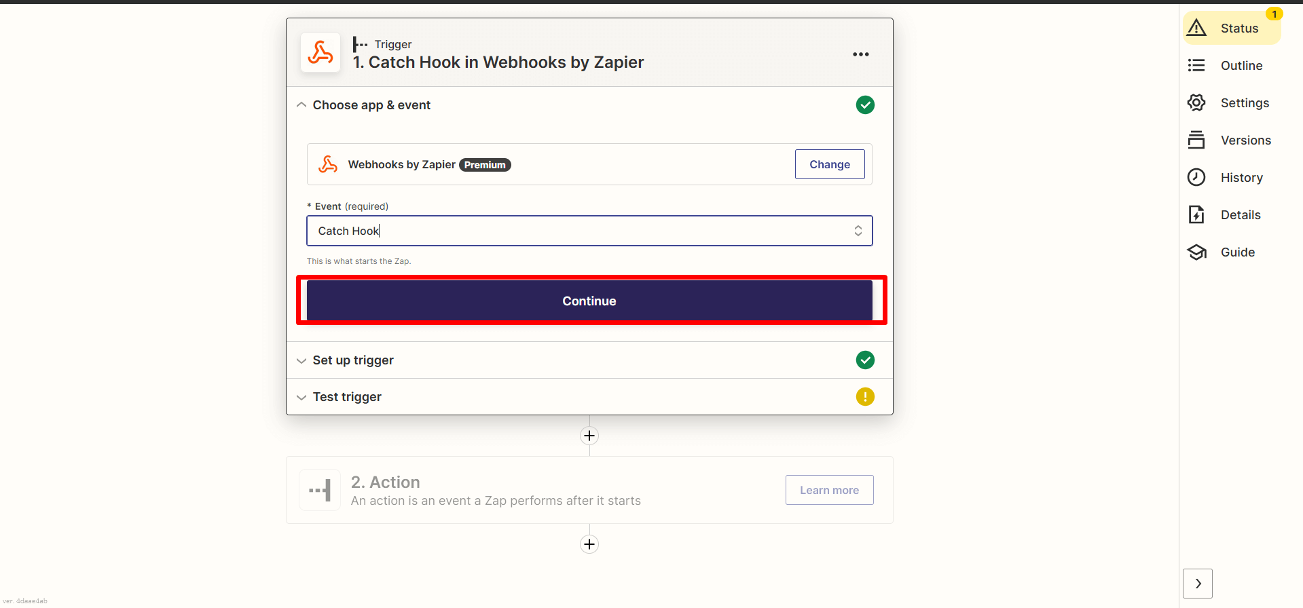Image resolution: width=1303 pixels, height=608 pixels.
Task: Click the Status warning triangle icon
Action: (1196, 28)
